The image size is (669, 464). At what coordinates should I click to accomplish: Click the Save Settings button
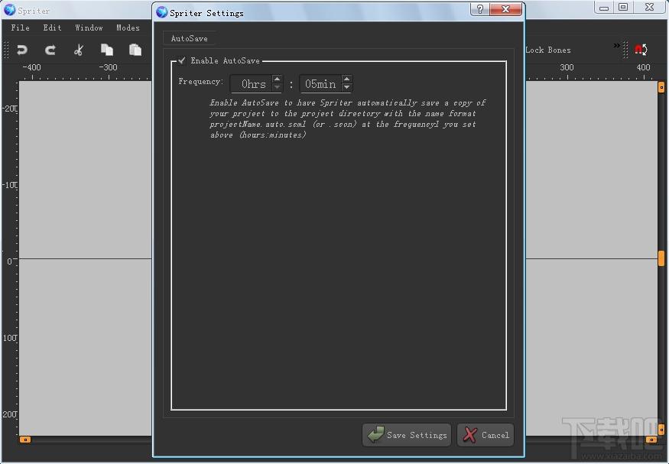tap(407, 435)
